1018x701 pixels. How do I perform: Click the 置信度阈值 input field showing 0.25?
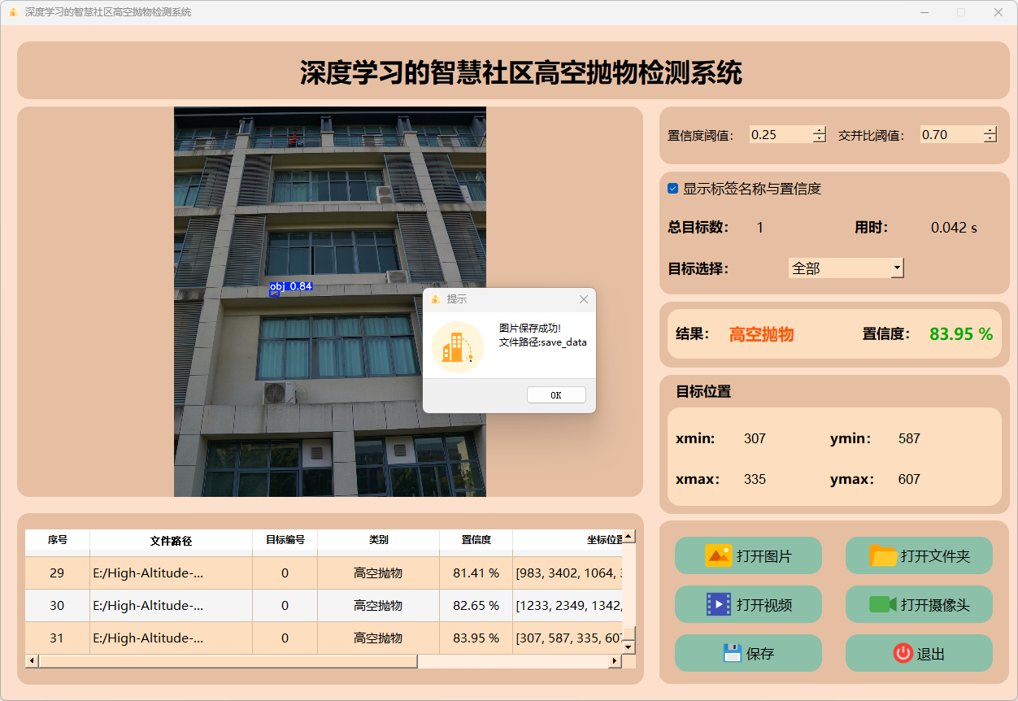(781, 135)
